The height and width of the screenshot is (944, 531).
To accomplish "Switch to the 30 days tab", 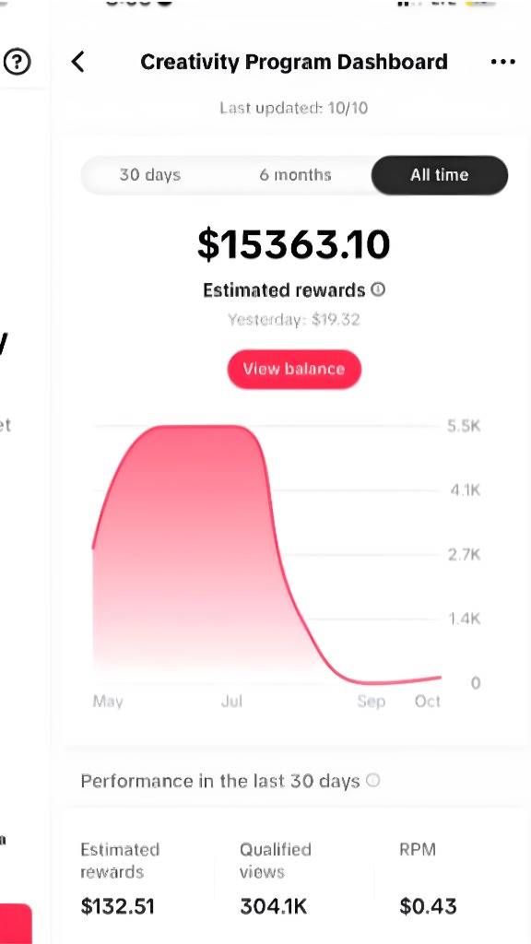I will point(150,175).
